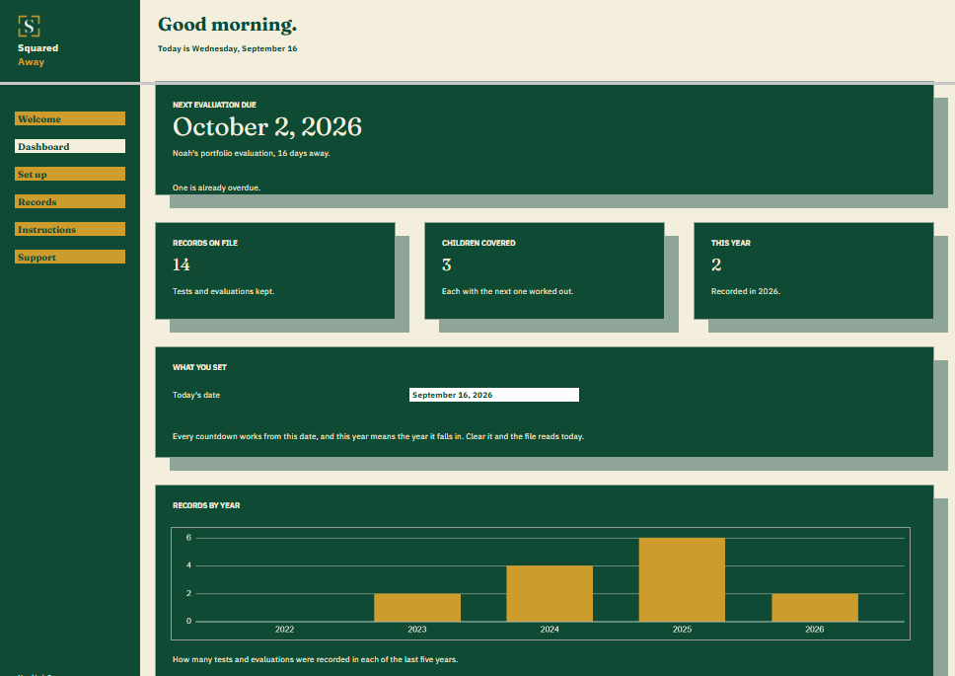Image resolution: width=955 pixels, height=676 pixels.
Task: Go to Set up section
Action: 70,174
